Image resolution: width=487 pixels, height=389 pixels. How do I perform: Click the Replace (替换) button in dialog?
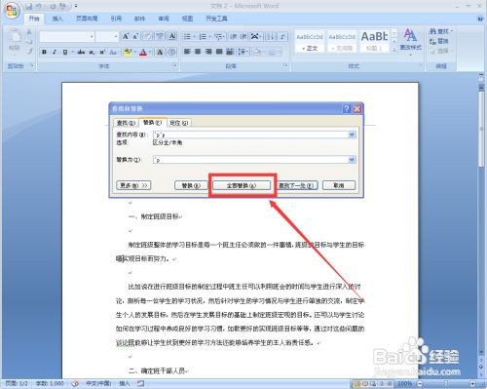click(x=191, y=185)
